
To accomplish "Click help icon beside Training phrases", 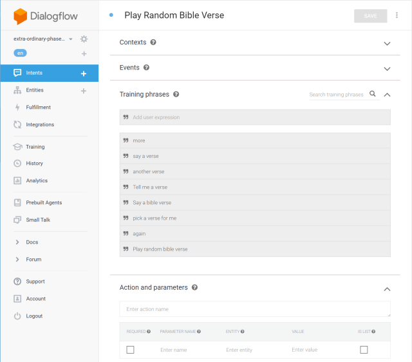I will (x=176, y=94).
